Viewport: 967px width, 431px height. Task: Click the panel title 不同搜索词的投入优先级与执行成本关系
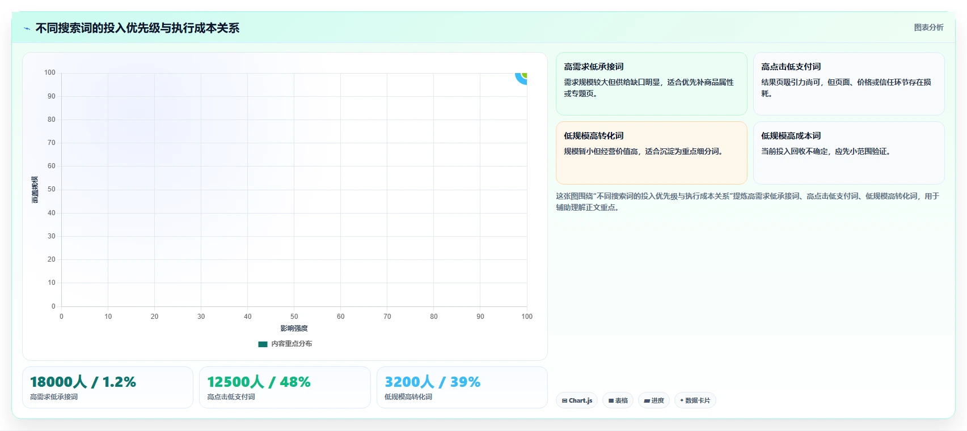point(137,28)
